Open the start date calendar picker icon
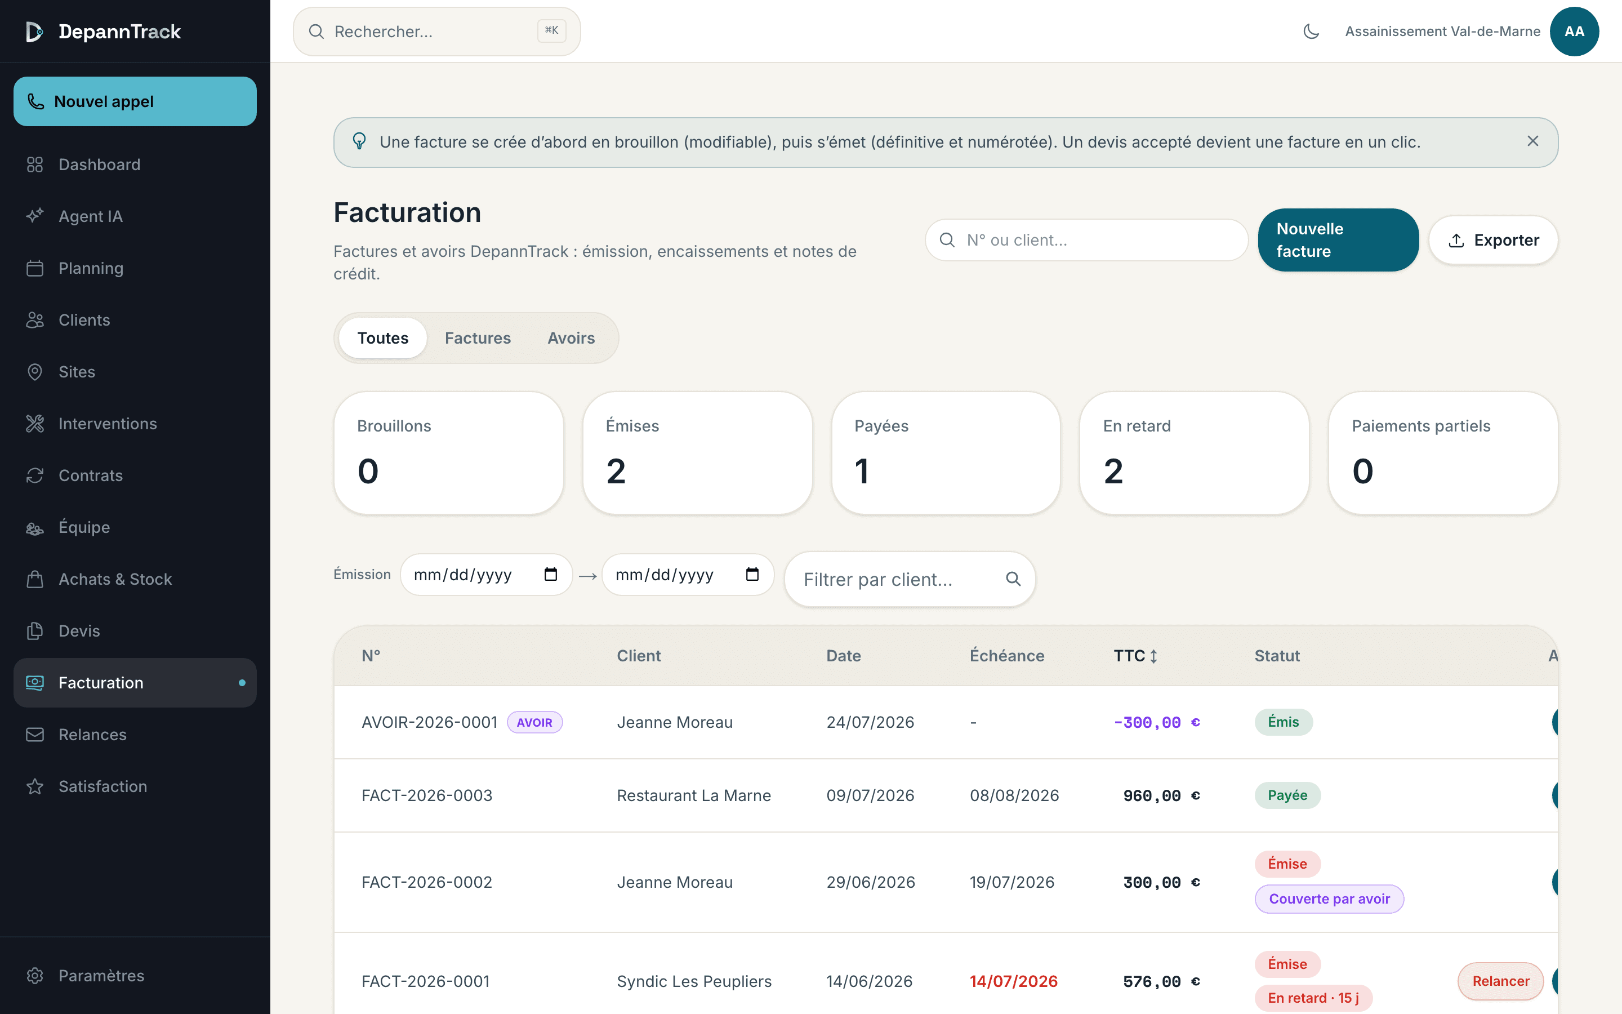 (551, 575)
